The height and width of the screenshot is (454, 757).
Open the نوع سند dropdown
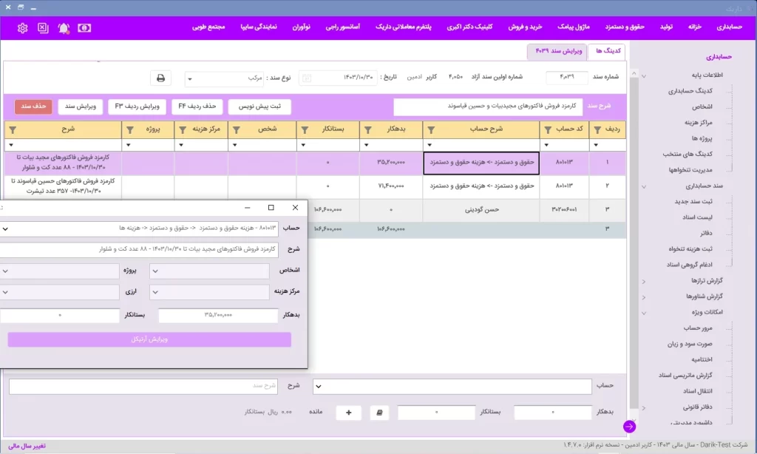pyautogui.click(x=190, y=78)
